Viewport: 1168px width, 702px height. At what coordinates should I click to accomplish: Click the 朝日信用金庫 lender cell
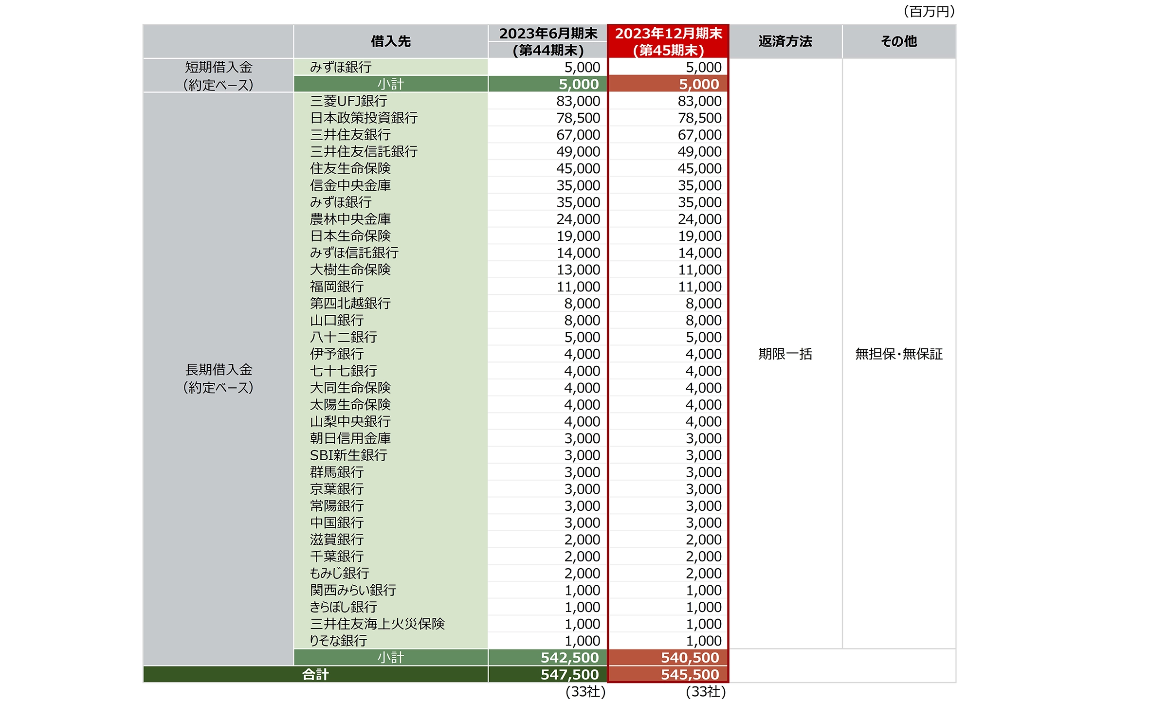[x=391, y=438]
